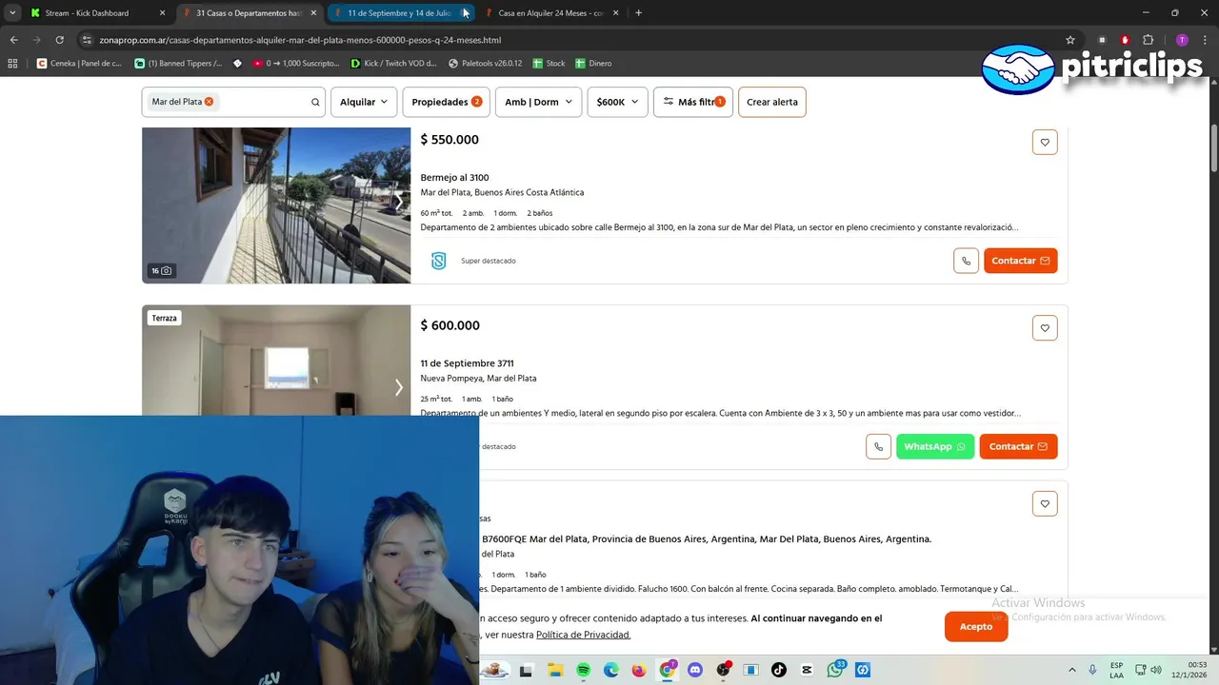Go back using the browser back arrow

tap(13, 40)
